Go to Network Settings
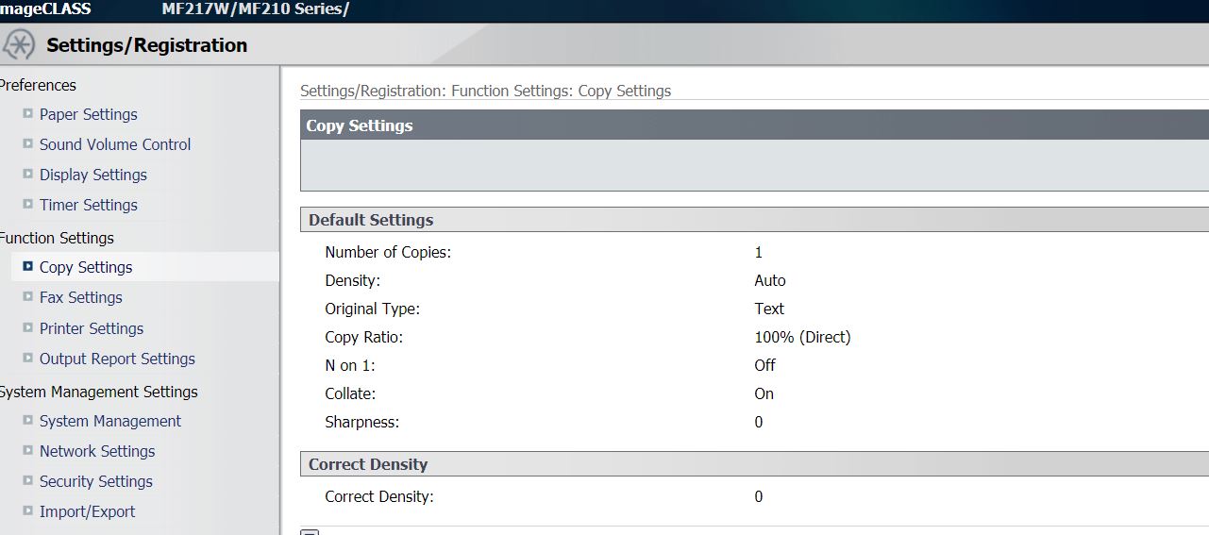The width and height of the screenshot is (1209, 535). [x=97, y=451]
